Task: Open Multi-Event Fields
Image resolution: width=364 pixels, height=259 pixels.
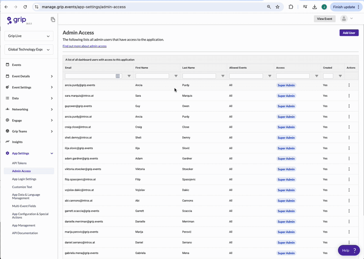Action: 24,206
